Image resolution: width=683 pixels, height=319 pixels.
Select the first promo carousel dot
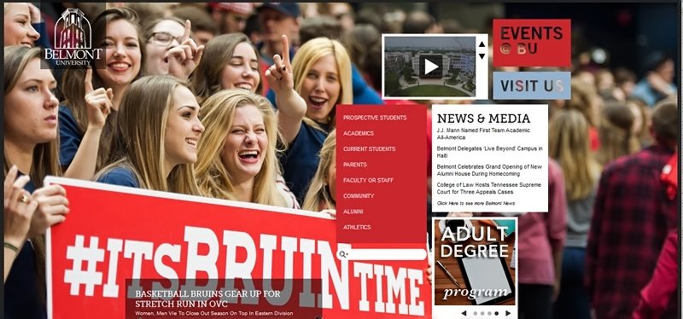point(476,313)
